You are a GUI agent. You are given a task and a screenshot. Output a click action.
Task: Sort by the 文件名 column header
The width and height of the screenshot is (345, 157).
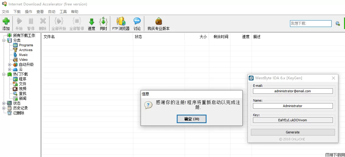(87, 37)
